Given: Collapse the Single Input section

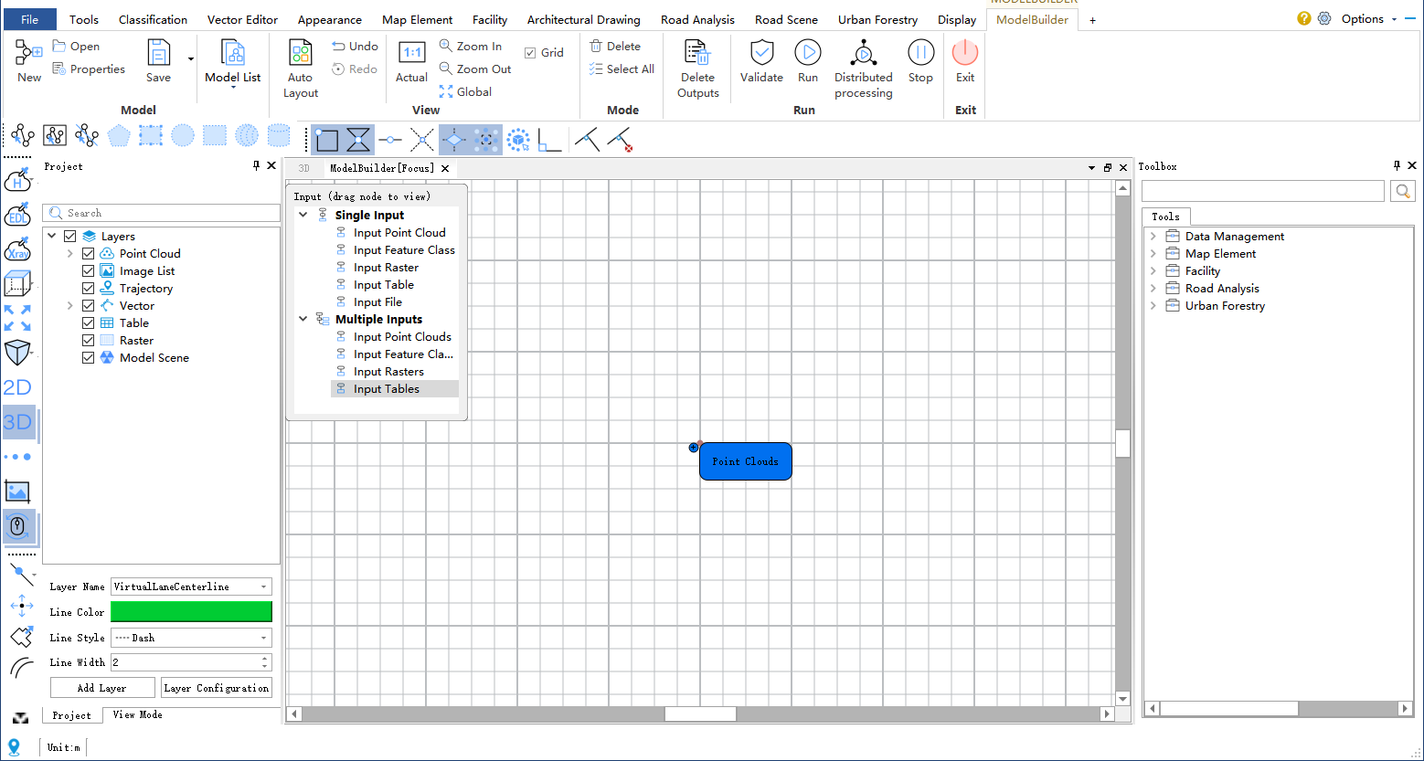Looking at the screenshot, I should 303,216.
